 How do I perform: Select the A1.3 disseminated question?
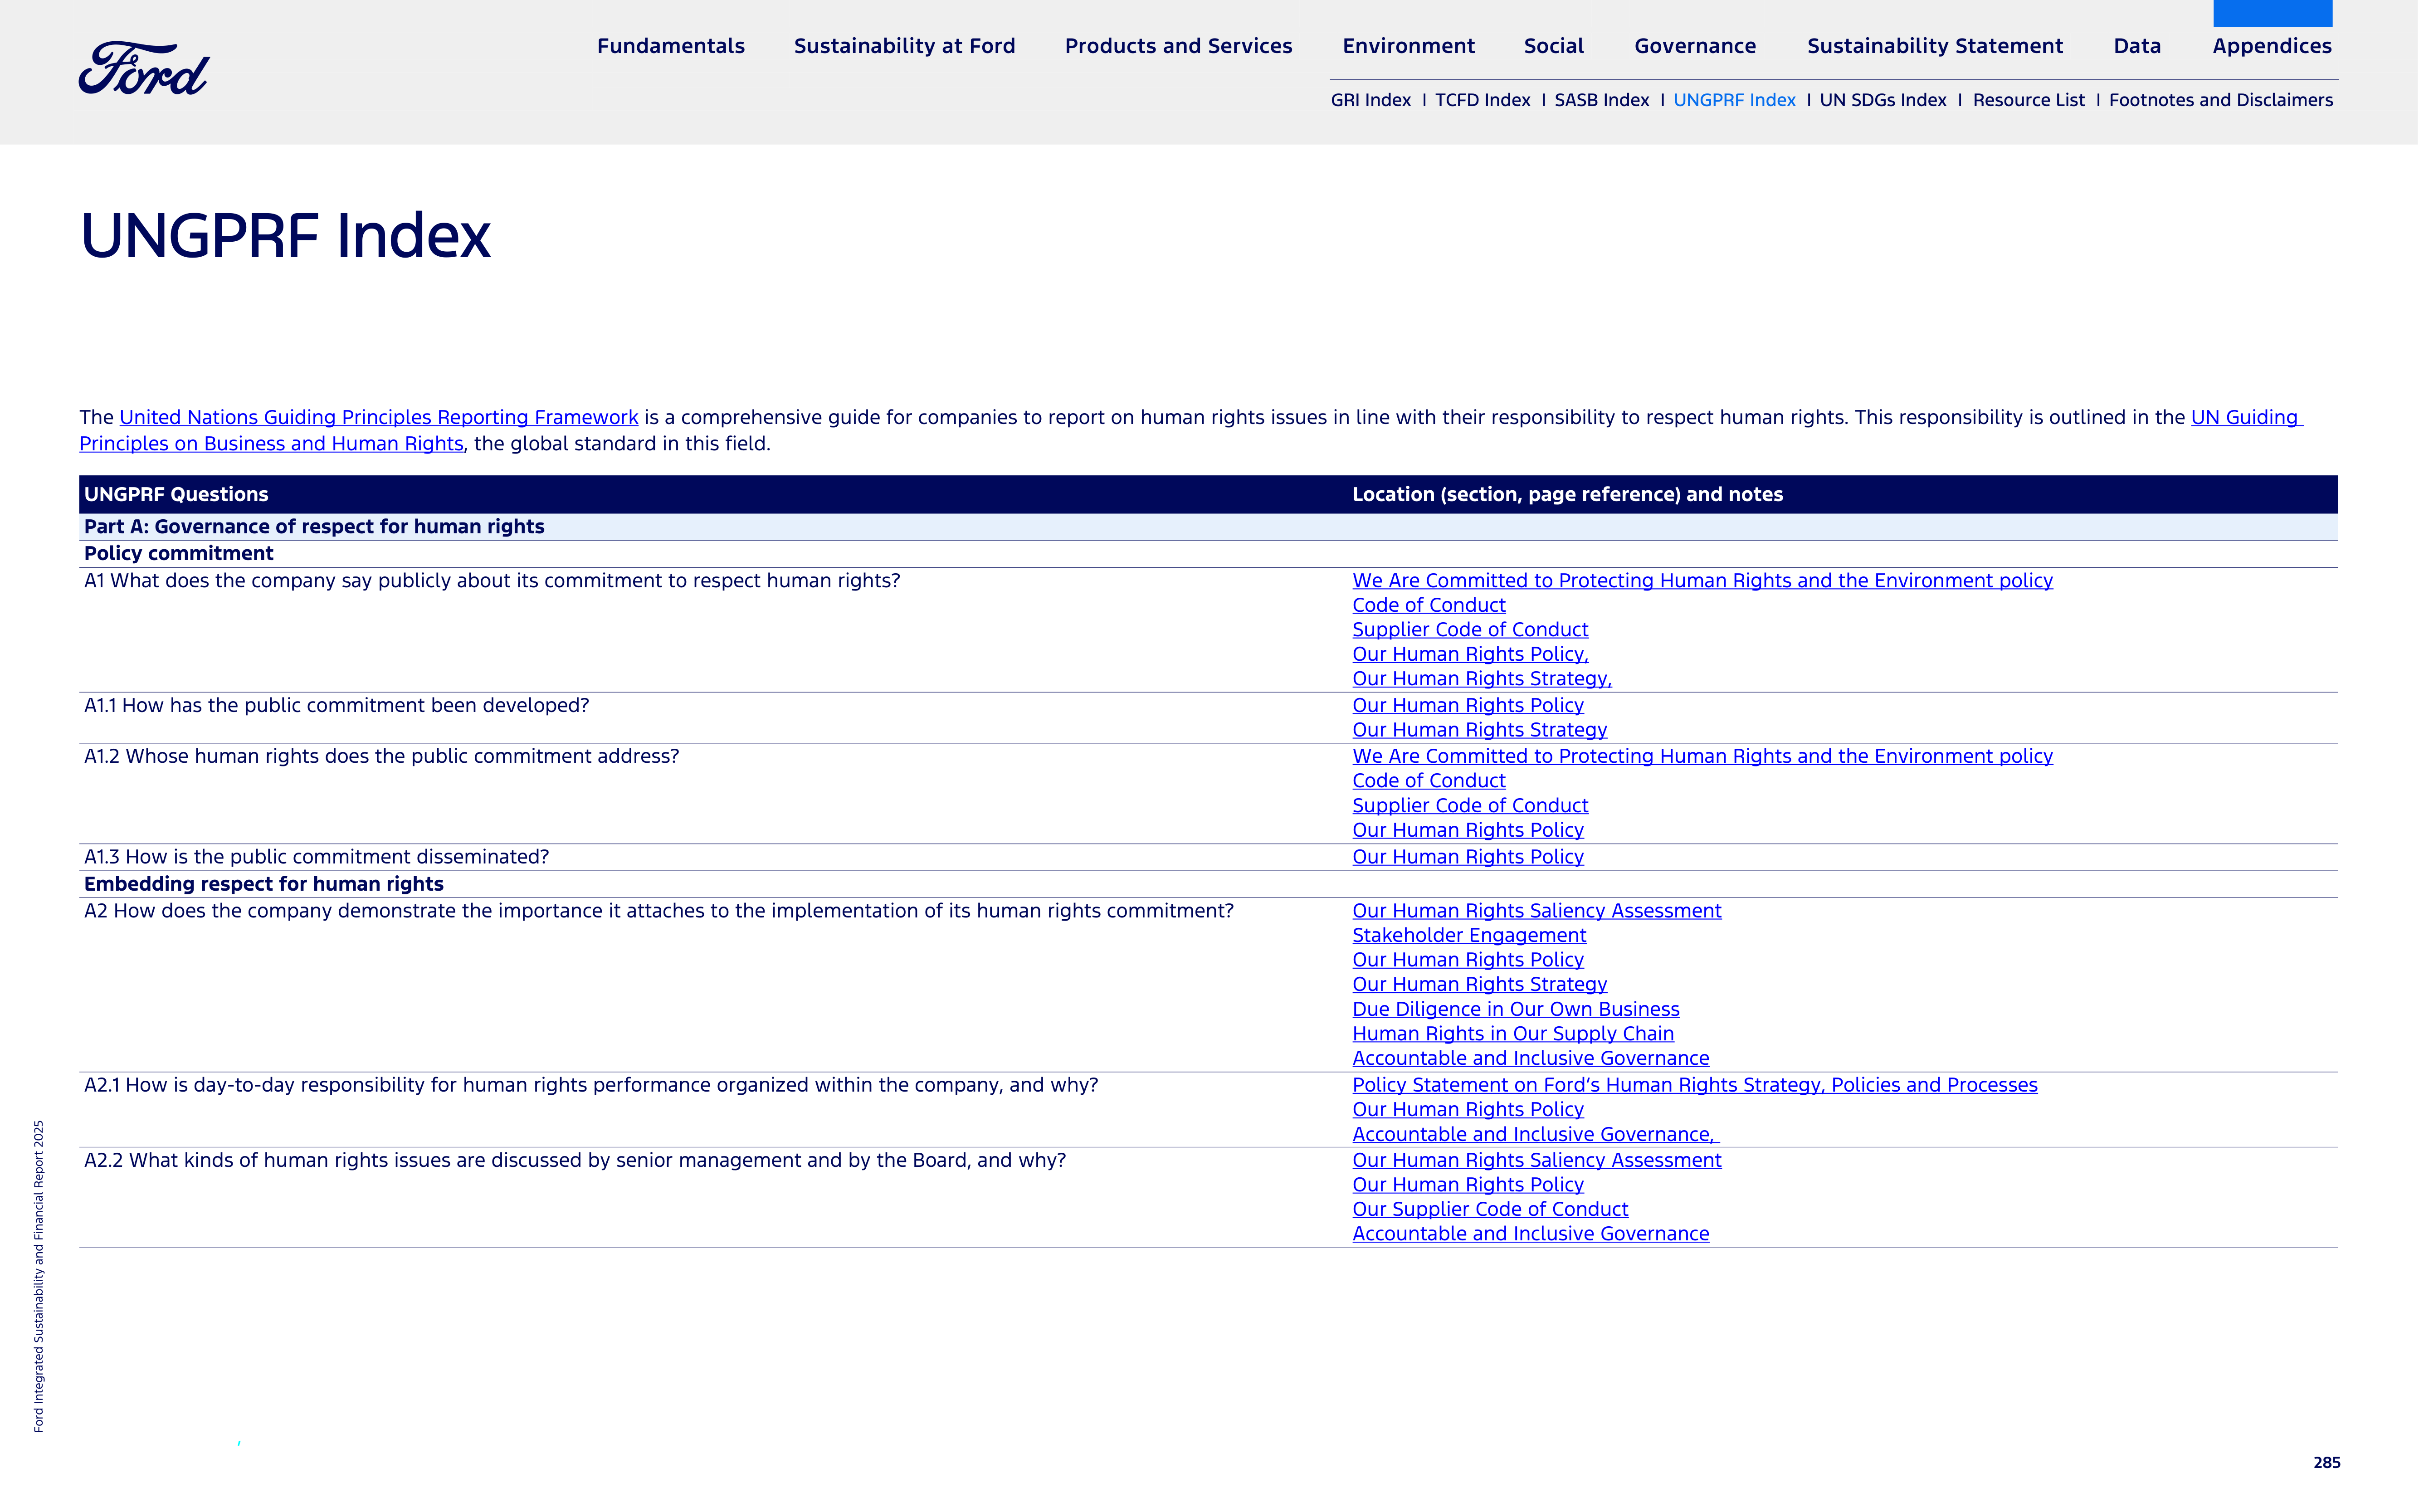316,857
